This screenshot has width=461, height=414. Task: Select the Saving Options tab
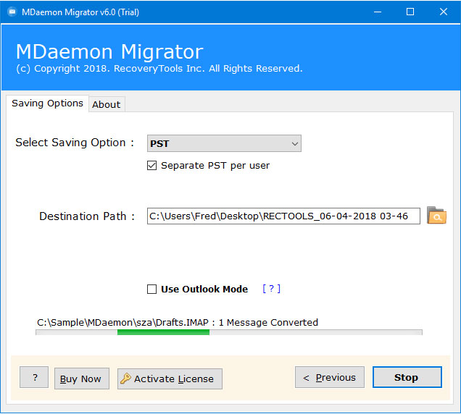[x=47, y=103]
